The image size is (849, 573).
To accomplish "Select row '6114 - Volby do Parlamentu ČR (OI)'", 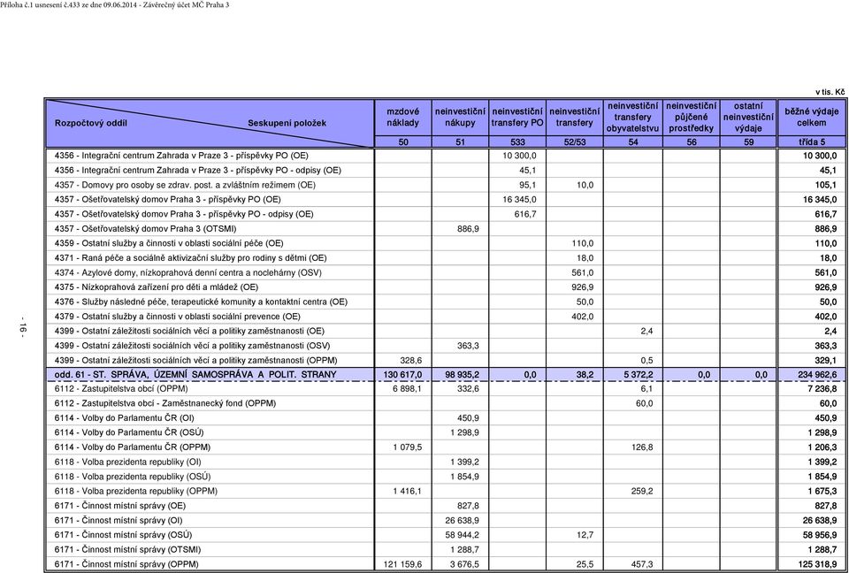I will (x=445, y=418).
